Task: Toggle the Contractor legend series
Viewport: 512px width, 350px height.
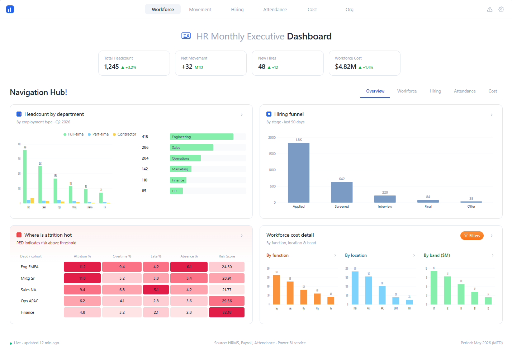Action: (124, 134)
